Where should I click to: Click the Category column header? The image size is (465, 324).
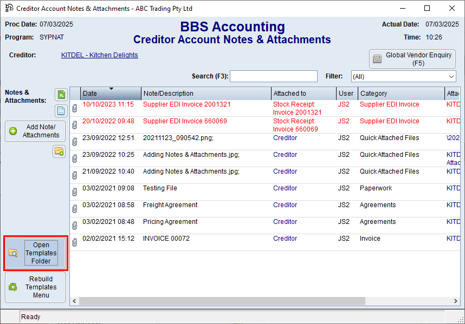pyautogui.click(x=401, y=94)
